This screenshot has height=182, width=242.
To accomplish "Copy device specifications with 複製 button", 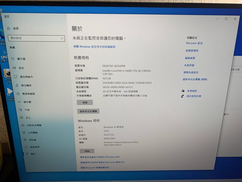I will click(84, 102).
